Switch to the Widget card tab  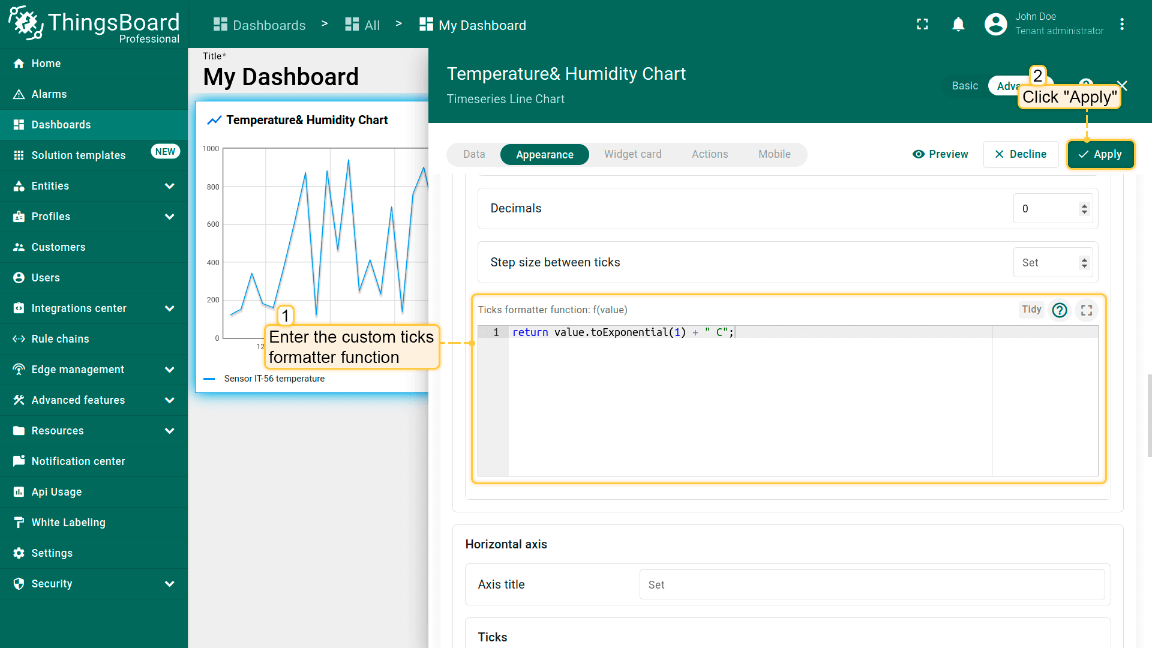click(x=632, y=154)
